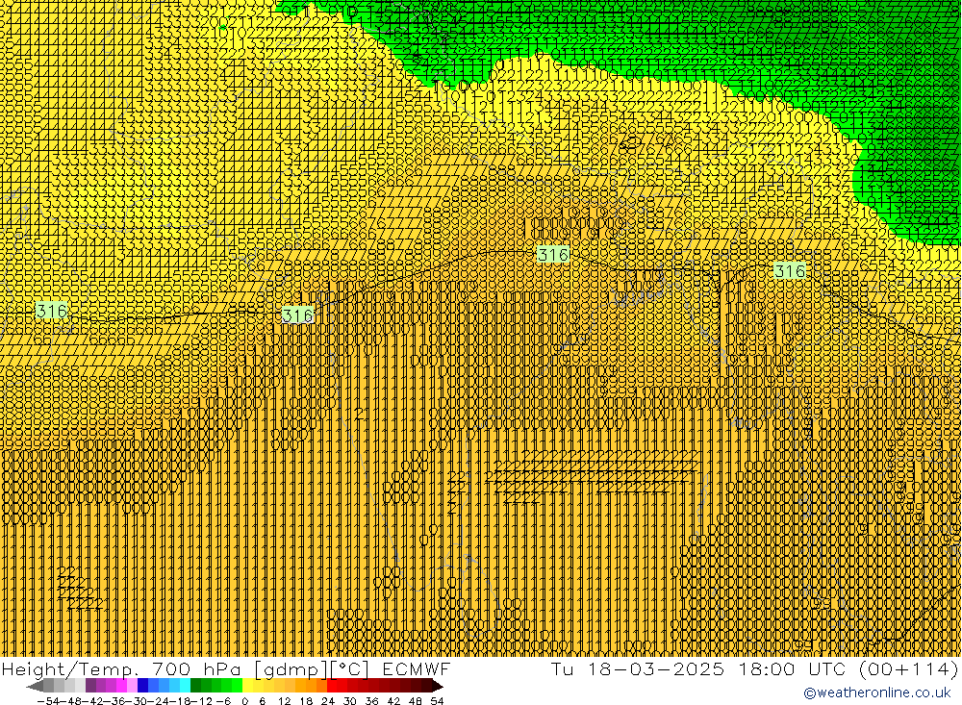Click the '36' color scale label

pyautogui.click(x=371, y=701)
